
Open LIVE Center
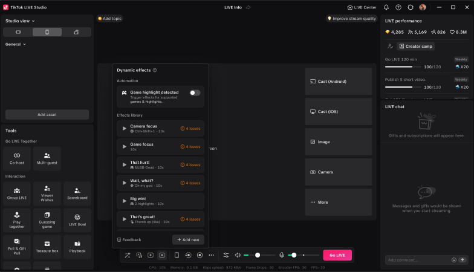(362, 7)
